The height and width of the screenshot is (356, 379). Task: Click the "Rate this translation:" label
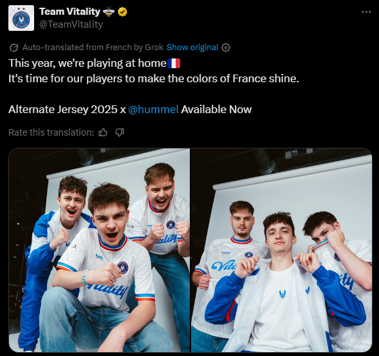click(51, 132)
